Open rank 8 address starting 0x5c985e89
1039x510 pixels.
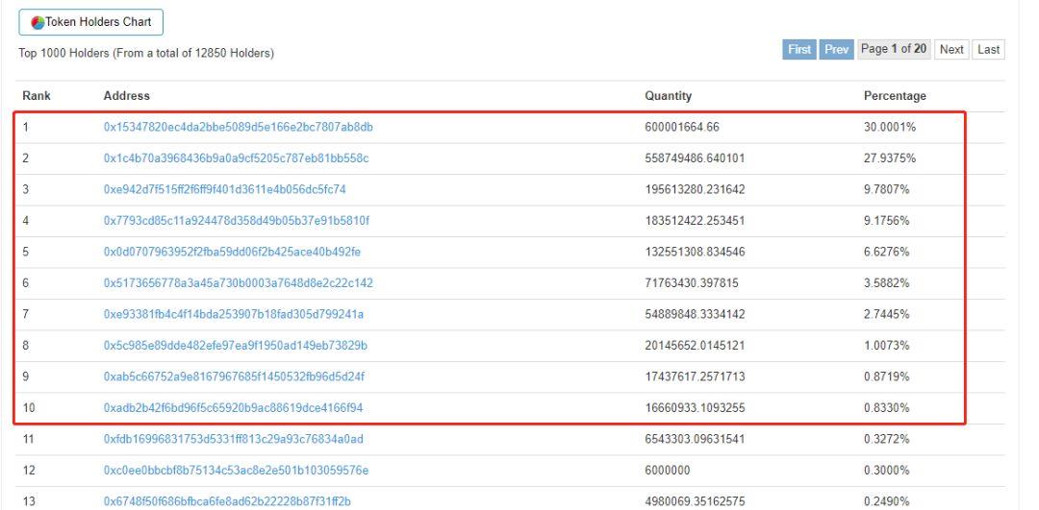pyautogui.click(x=236, y=345)
